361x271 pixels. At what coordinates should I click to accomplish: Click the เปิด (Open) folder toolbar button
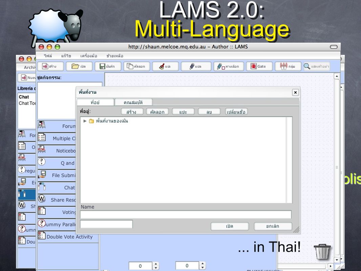tap(79, 66)
